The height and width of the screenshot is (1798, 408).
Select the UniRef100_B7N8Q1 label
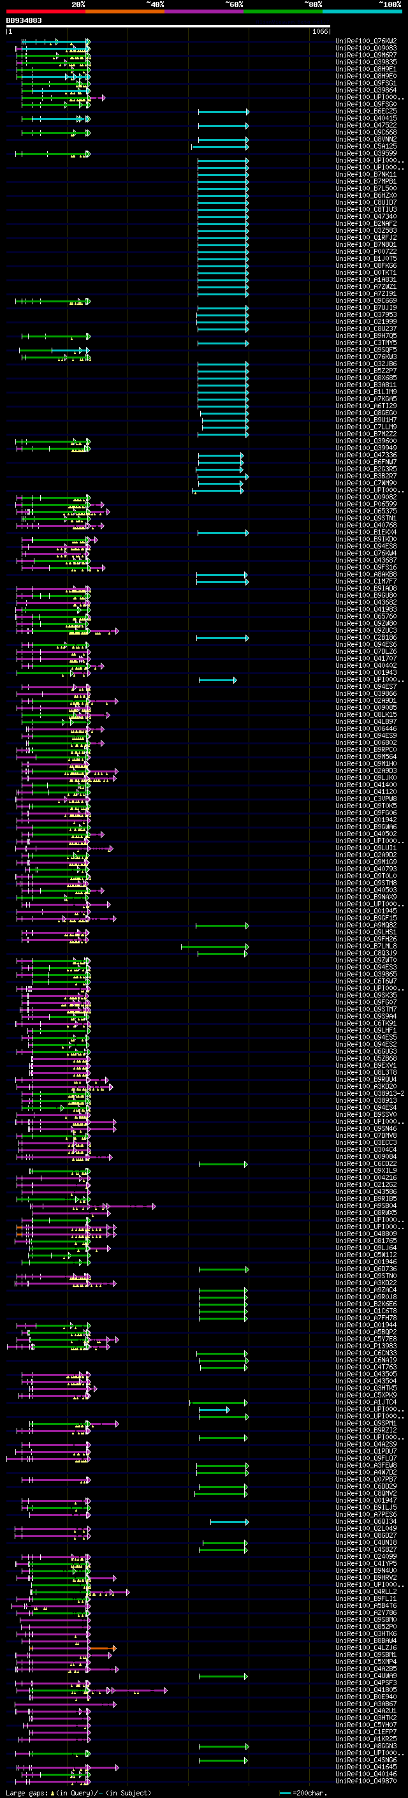(366, 244)
